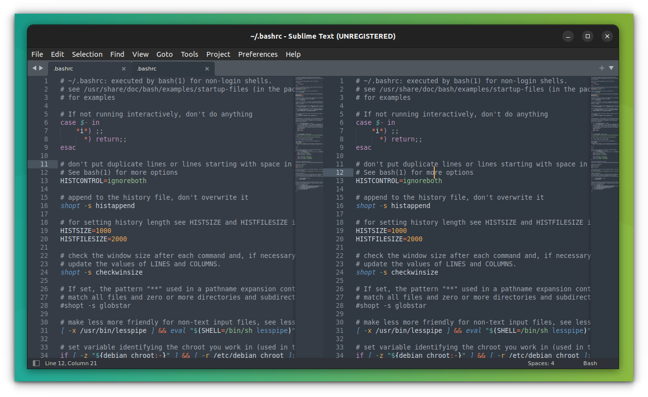The height and width of the screenshot is (397, 648).
Task: Click '#shopt -s globstar' in right pane
Action: click(x=391, y=305)
